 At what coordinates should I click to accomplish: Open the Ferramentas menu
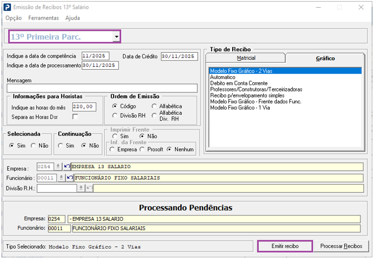(43, 18)
